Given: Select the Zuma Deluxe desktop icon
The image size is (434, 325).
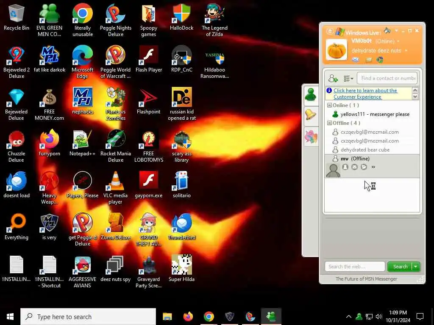Looking at the screenshot, I should click(x=116, y=227).
